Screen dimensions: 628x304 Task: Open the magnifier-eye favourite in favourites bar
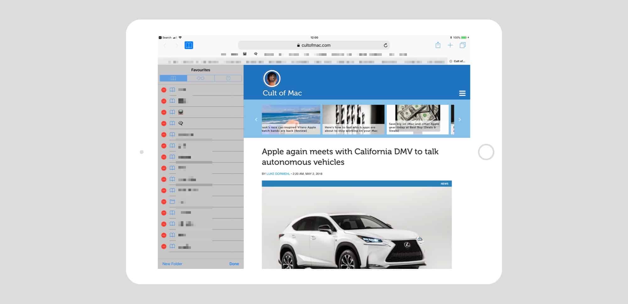tap(256, 54)
